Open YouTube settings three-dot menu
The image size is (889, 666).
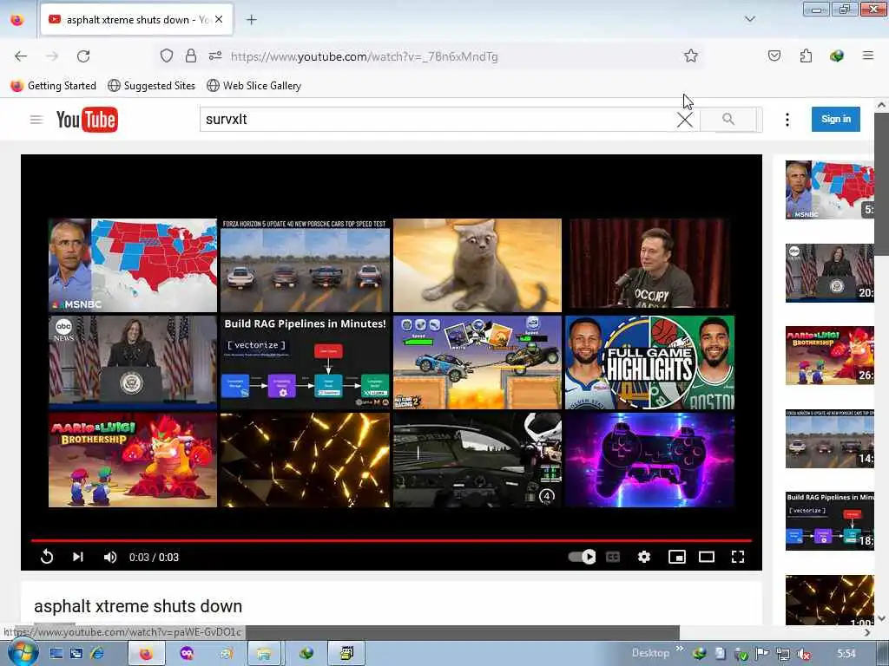[x=787, y=120]
